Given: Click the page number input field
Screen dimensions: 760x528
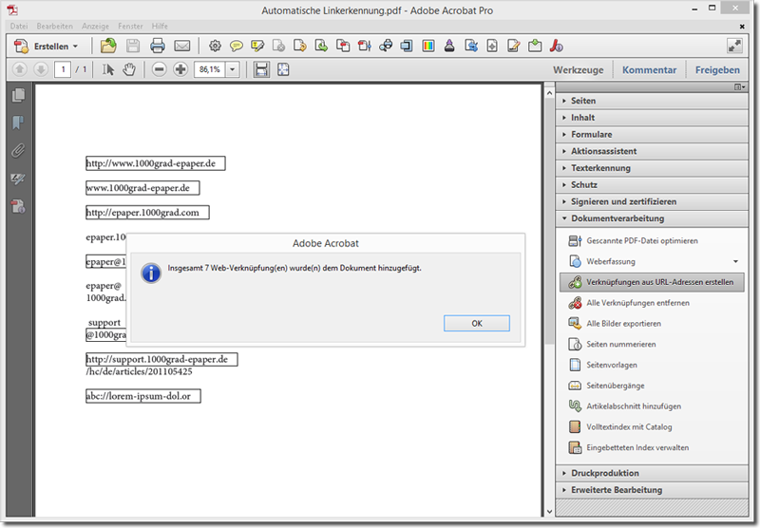Looking at the screenshot, I should (63, 69).
